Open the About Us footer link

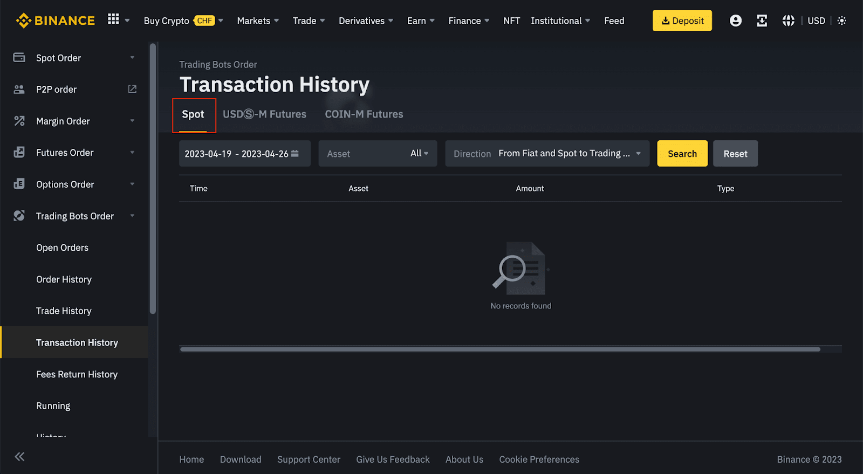tap(464, 459)
